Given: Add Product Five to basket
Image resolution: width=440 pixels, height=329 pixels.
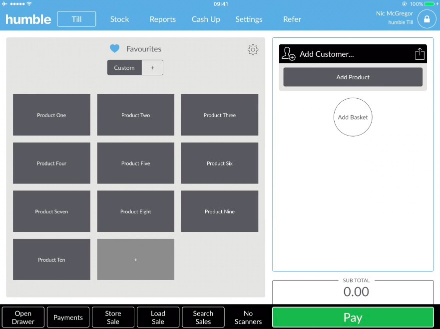Looking at the screenshot, I should click(135, 163).
